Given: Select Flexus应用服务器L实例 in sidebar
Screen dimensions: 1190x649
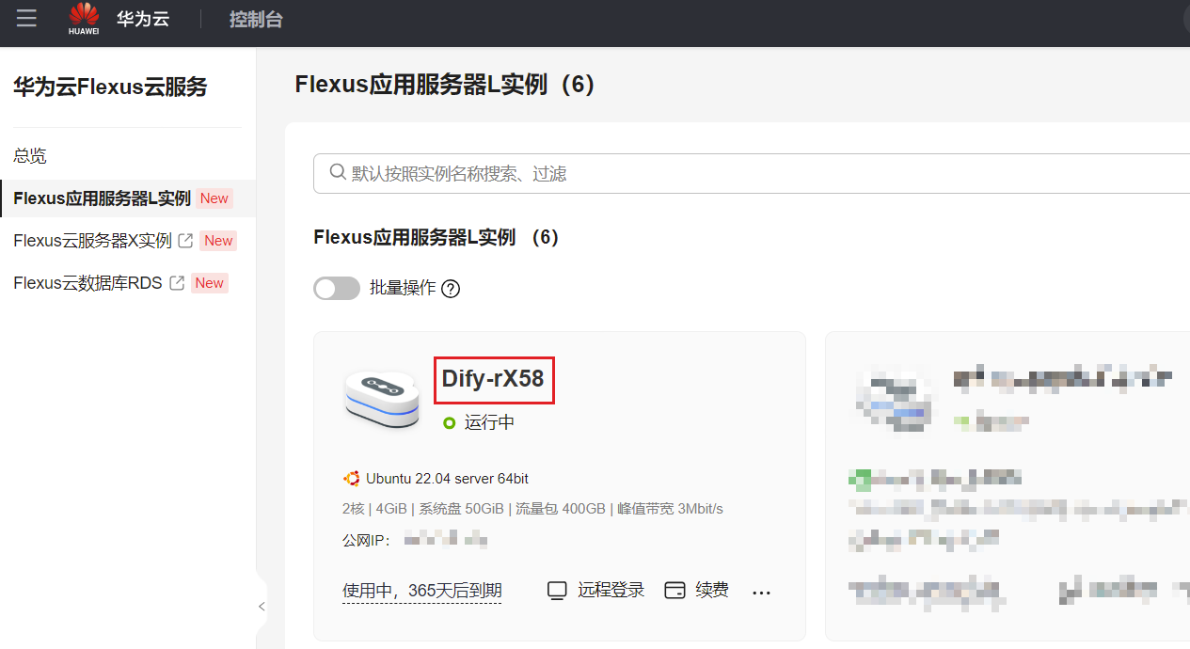Looking at the screenshot, I should click(102, 198).
